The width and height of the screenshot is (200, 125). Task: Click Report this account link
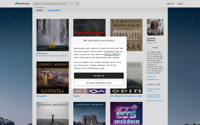coord(155,101)
